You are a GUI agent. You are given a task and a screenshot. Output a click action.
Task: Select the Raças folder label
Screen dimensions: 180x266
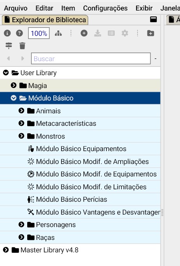45,238
